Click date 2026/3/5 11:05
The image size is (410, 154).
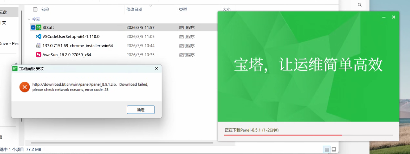[141, 36]
